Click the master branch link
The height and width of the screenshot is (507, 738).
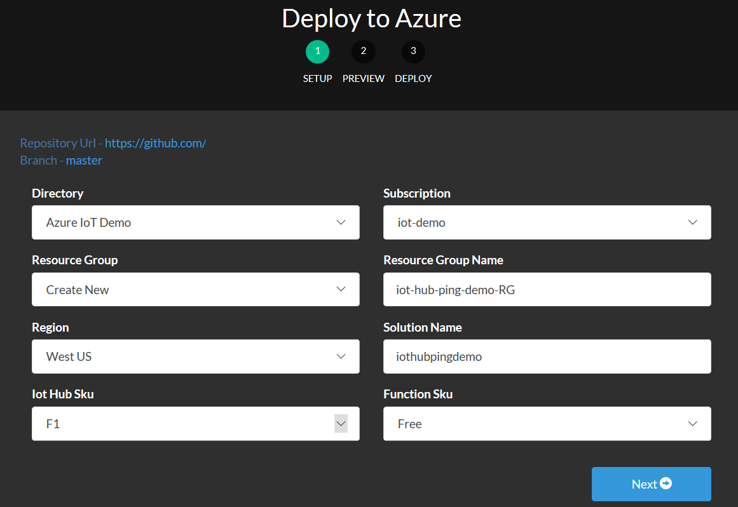coord(84,160)
